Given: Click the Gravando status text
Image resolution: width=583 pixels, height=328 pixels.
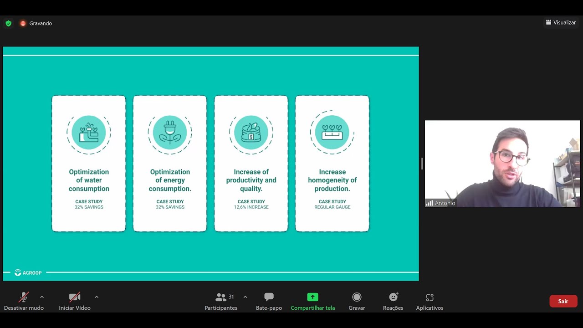Looking at the screenshot, I should [41, 23].
